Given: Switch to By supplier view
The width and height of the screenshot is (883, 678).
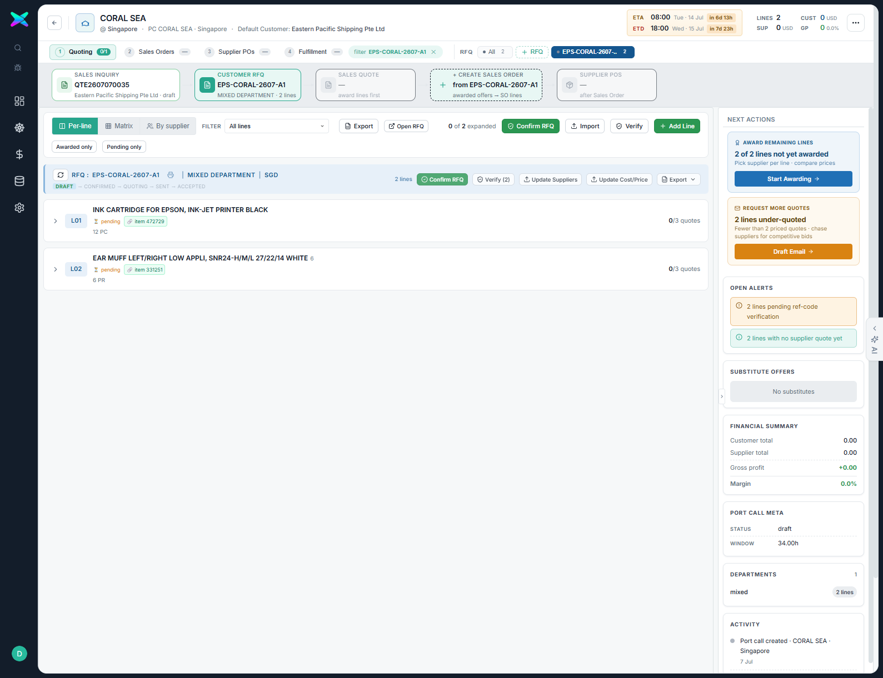Looking at the screenshot, I should point(168,126).
